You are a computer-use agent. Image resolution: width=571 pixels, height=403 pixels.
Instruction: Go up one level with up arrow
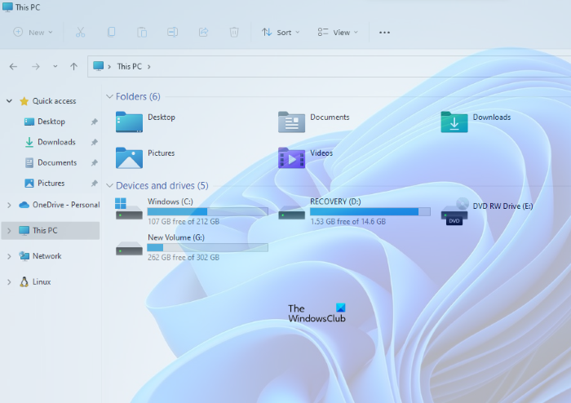pyautogui.click(x=74, y=67)
